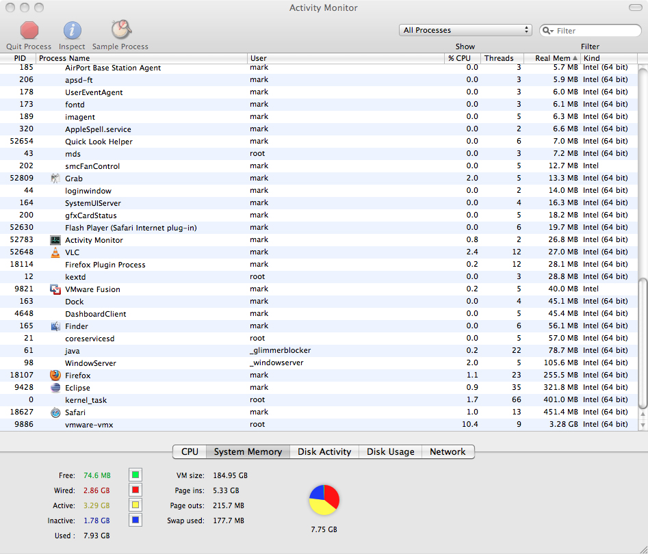Sort by Process Name column header
This screenshot has height=554, width=648.
(x=142, y=58)
